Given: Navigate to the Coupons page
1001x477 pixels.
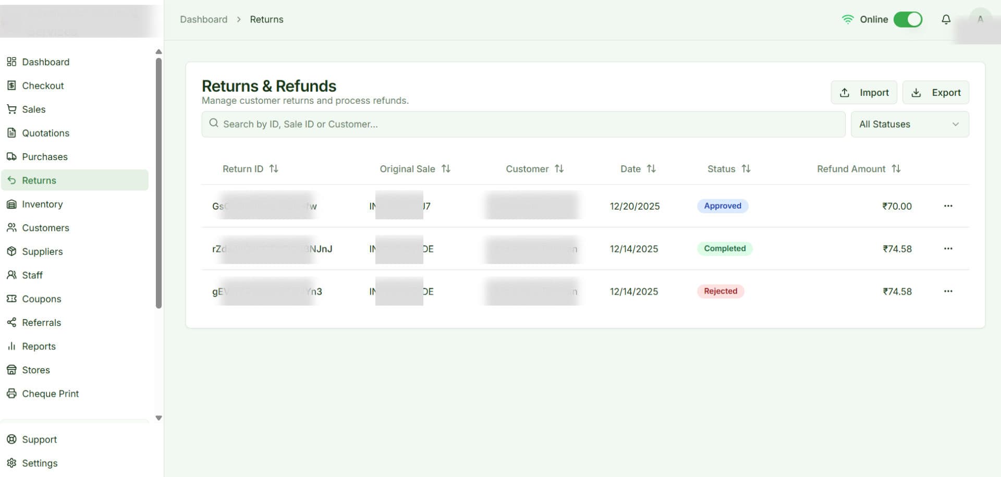Looking at the screenshot, I should 41,299.
